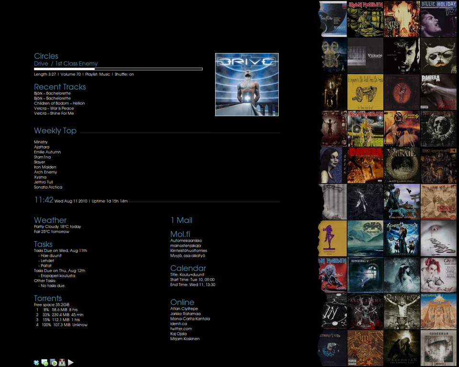Select the round Viikate cover with ornate logo
Viewport: 459px width, 367px height.
402,165
